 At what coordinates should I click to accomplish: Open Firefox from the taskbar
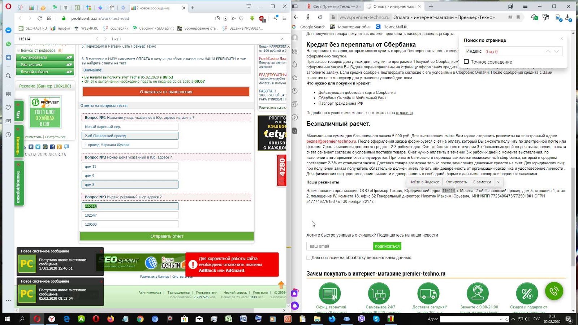tap(111, 319)
